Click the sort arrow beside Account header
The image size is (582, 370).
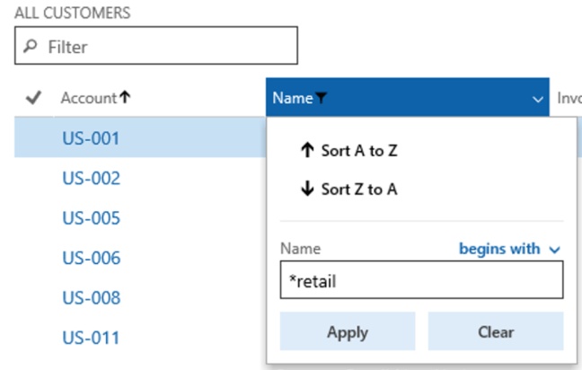[125, 98]
